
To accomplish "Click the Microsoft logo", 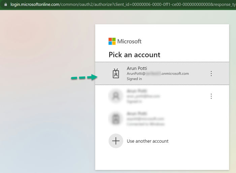I will tap(125, 41).
